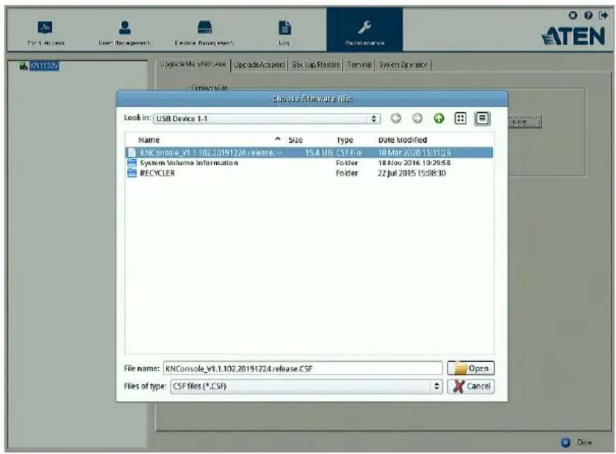Click the Close icon at bottom right
Image resolution: width=616 pixels, height=454 pixels.
point(566,443)
